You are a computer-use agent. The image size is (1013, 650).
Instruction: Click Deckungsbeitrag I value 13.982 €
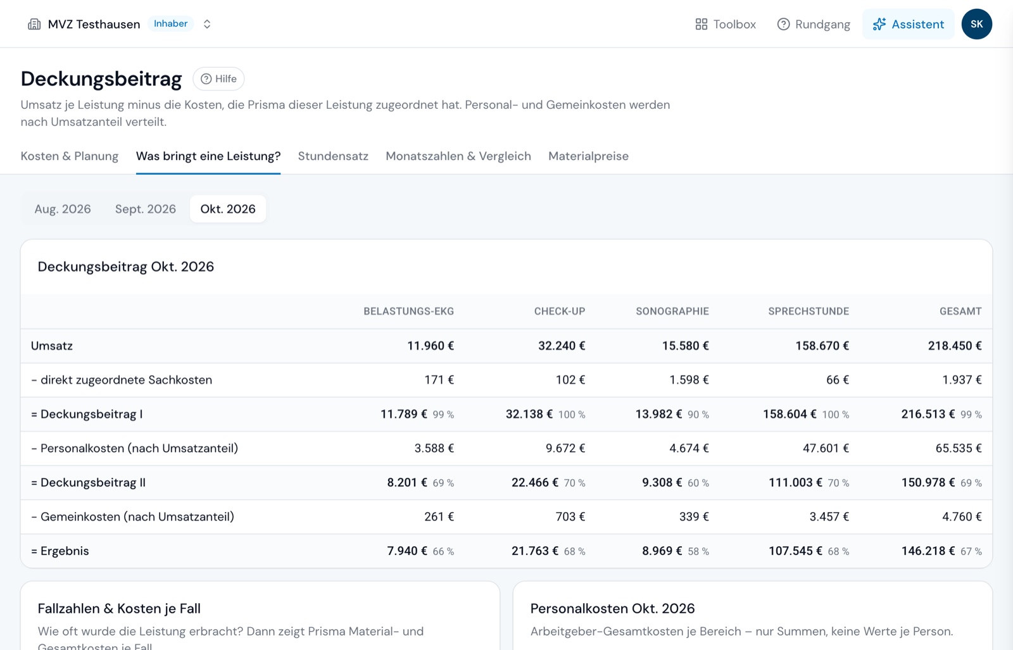pos(659,414)
